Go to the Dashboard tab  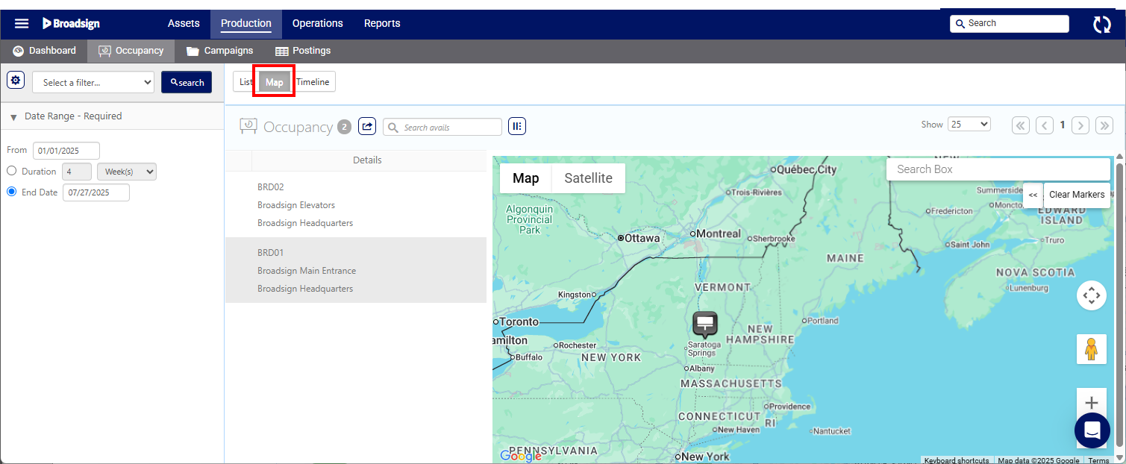(44, 51)
